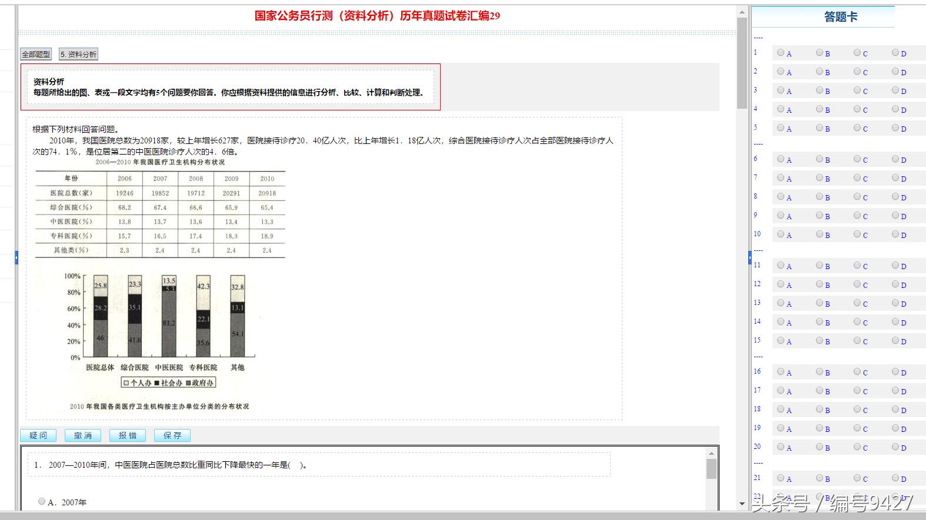Open the 5. 资料分析 section tab
Viewport: 926px width, 520px height.
pos(78,54)
